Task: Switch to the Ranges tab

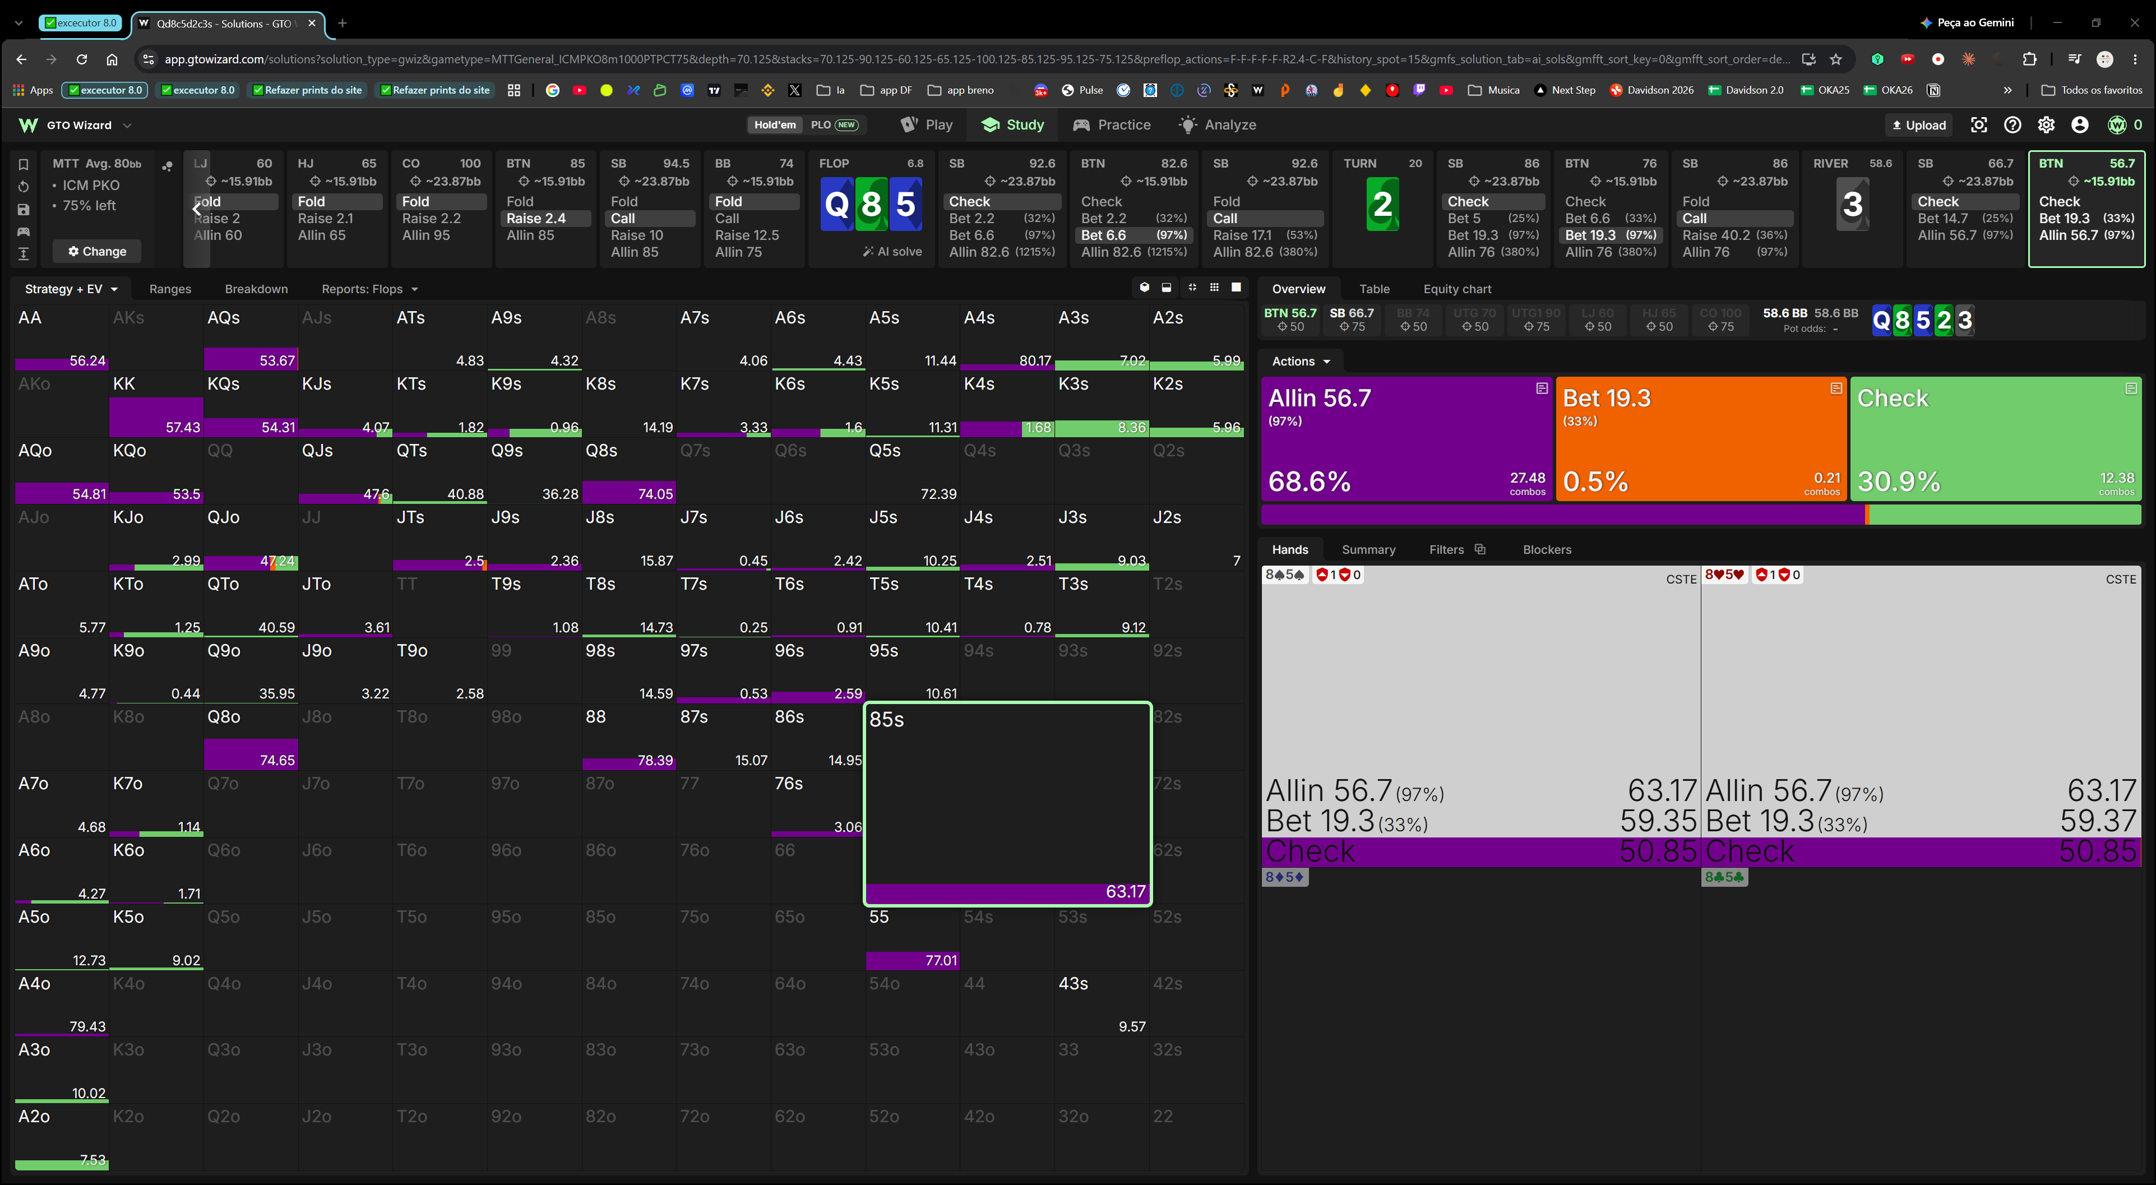Action: point(170,289)
